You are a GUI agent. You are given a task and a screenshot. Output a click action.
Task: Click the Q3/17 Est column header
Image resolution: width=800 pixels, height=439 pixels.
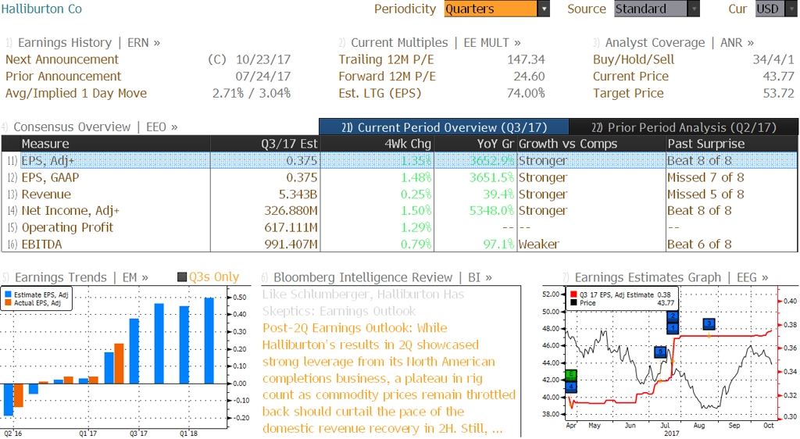[x=265, y=144]
